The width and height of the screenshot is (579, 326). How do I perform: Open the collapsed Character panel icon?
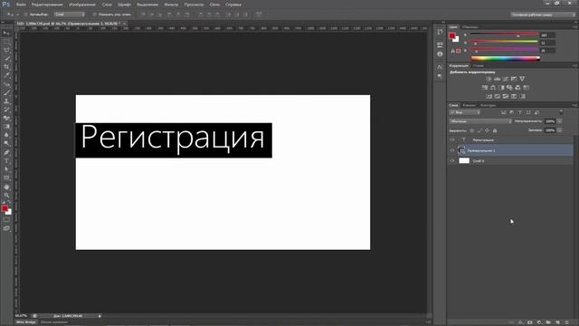pos(440,67)
